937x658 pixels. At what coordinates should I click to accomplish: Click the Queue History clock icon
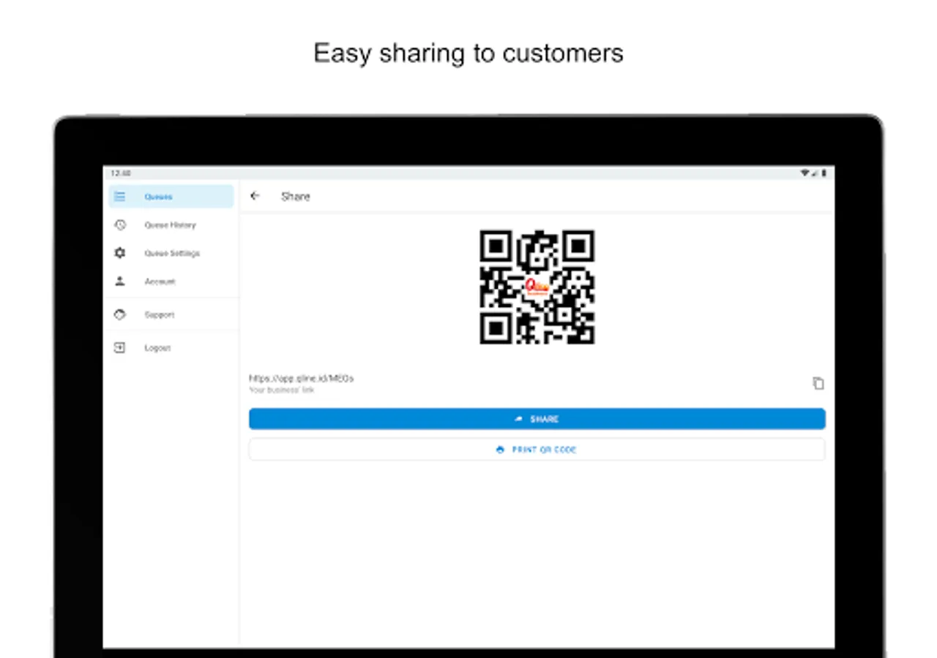click(120, 224)
